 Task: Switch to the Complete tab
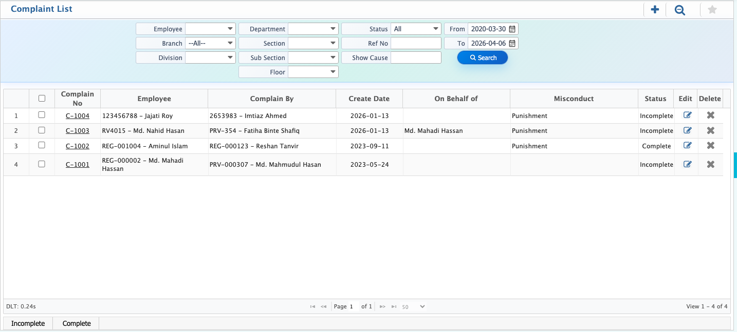77,323
